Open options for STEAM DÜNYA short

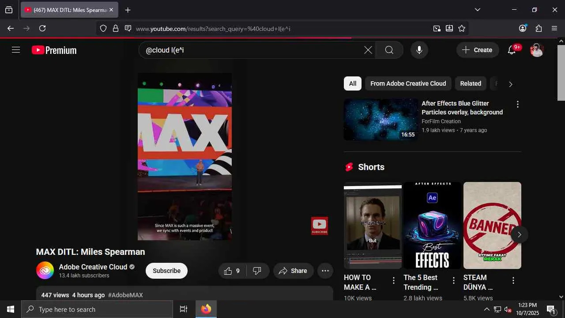click(513, 280)
